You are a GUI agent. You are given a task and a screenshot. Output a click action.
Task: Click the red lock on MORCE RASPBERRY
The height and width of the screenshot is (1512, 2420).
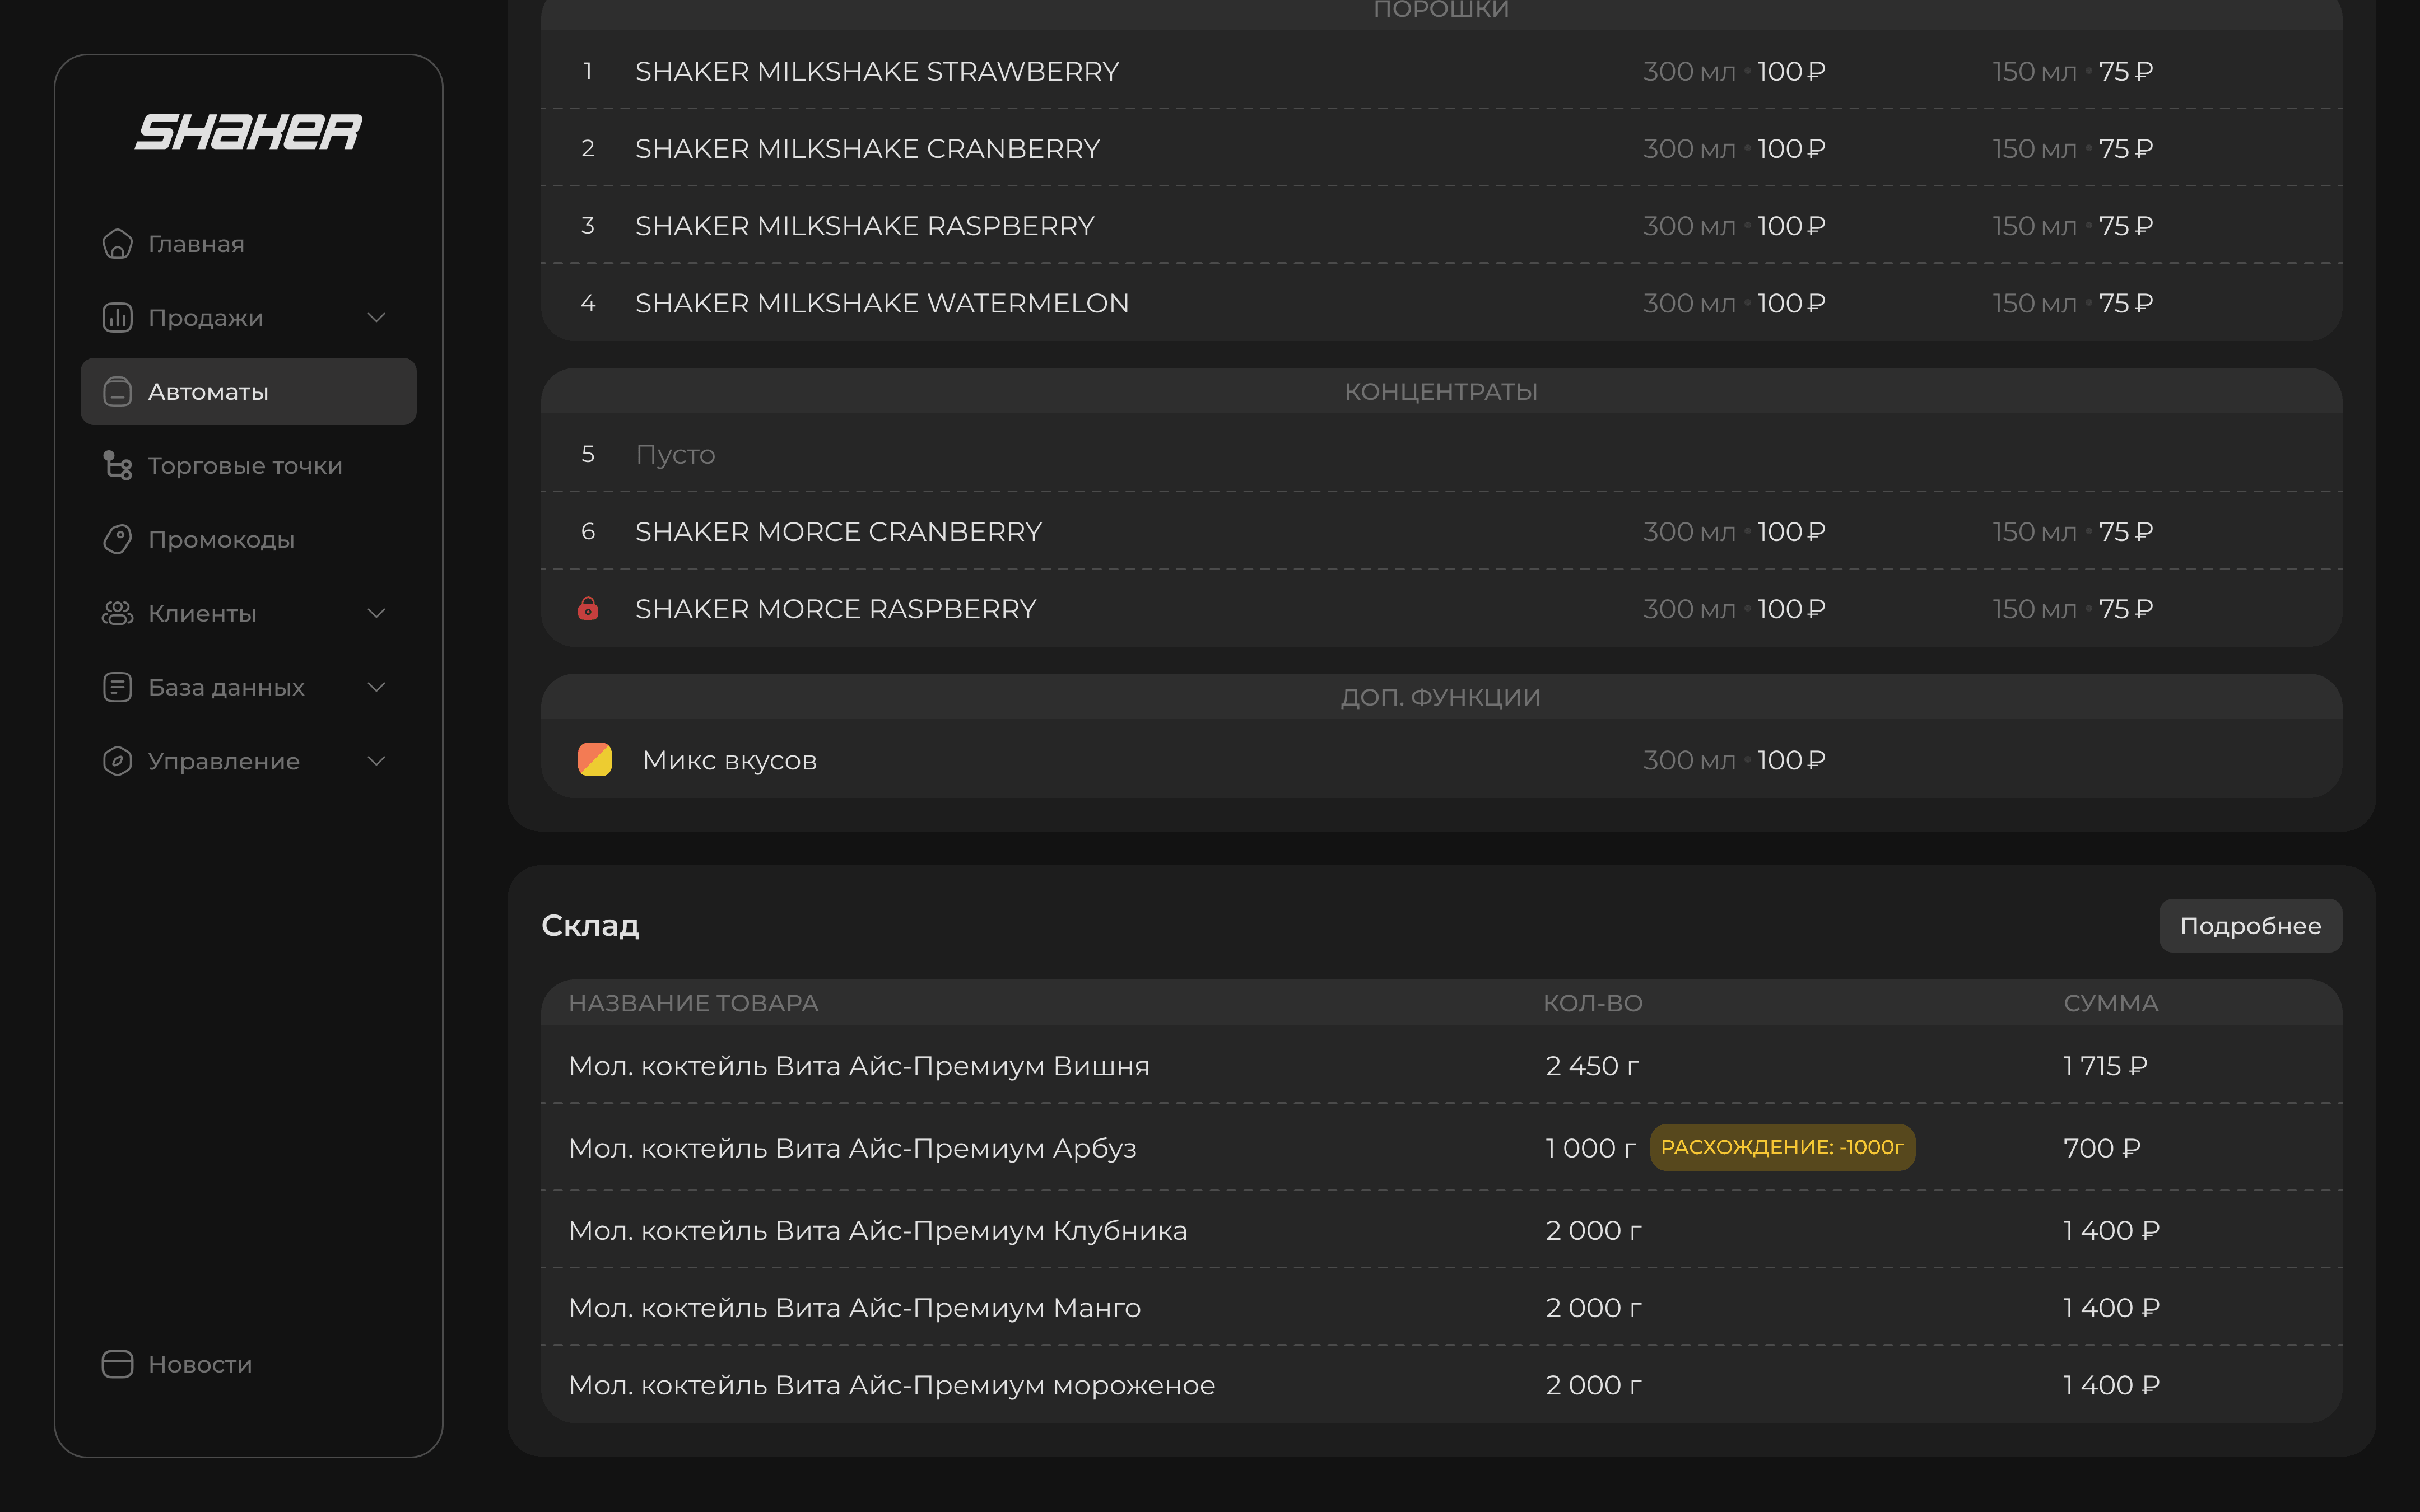588,609
